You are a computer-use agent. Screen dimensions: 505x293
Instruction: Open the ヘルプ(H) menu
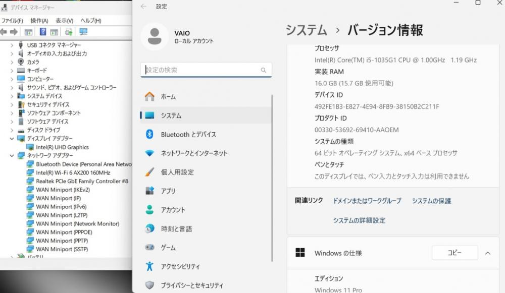[91, 21]
